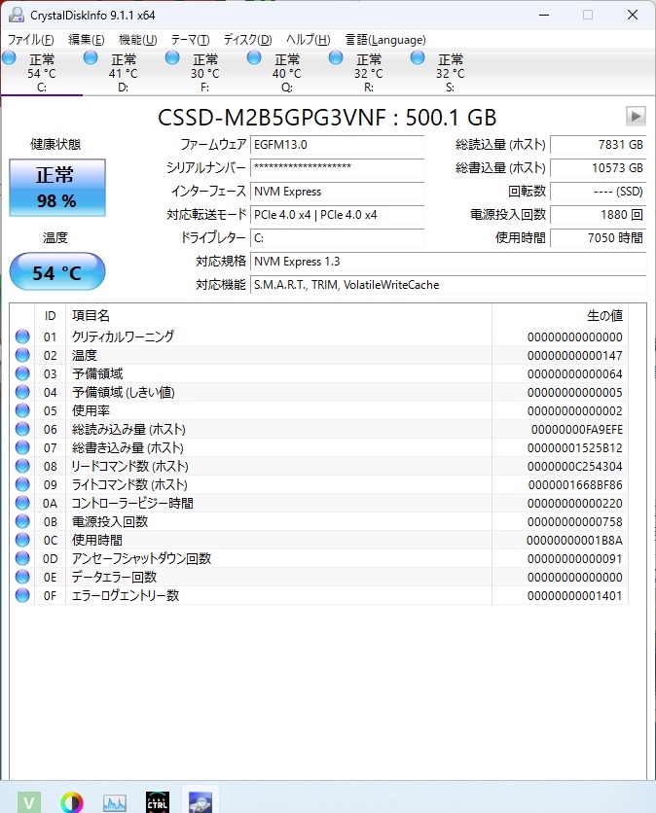The image size is (656, 813).
Task: Click status icon for ID 03 予備領域 row
Action: click(22, 373)
